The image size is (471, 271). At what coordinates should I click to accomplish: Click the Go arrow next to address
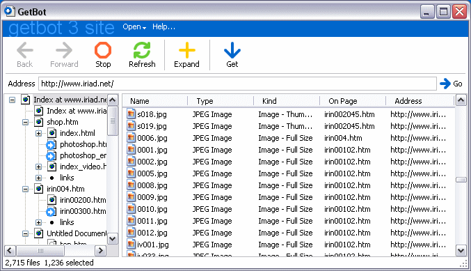coord(445,84)
